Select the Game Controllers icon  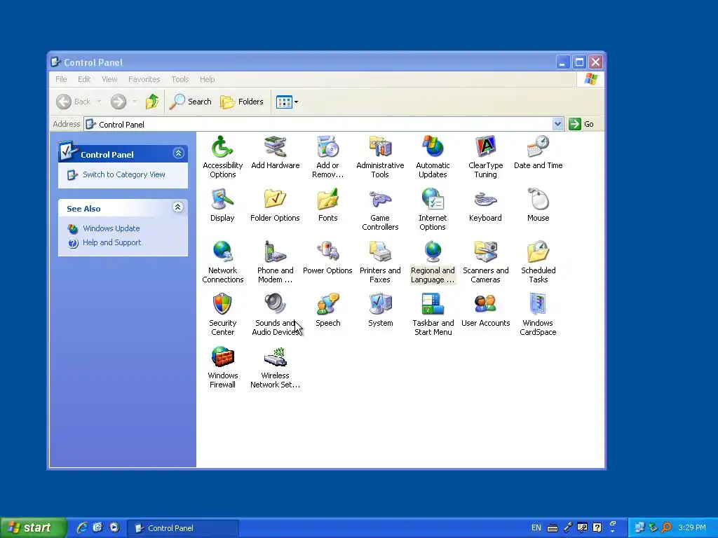380,209
